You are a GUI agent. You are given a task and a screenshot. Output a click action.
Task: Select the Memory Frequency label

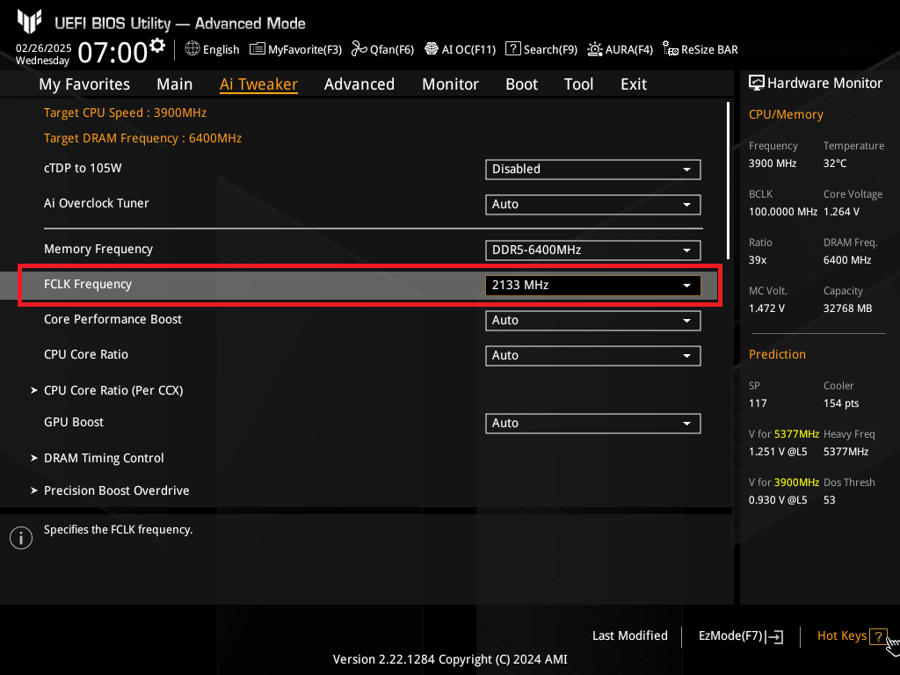98,249
